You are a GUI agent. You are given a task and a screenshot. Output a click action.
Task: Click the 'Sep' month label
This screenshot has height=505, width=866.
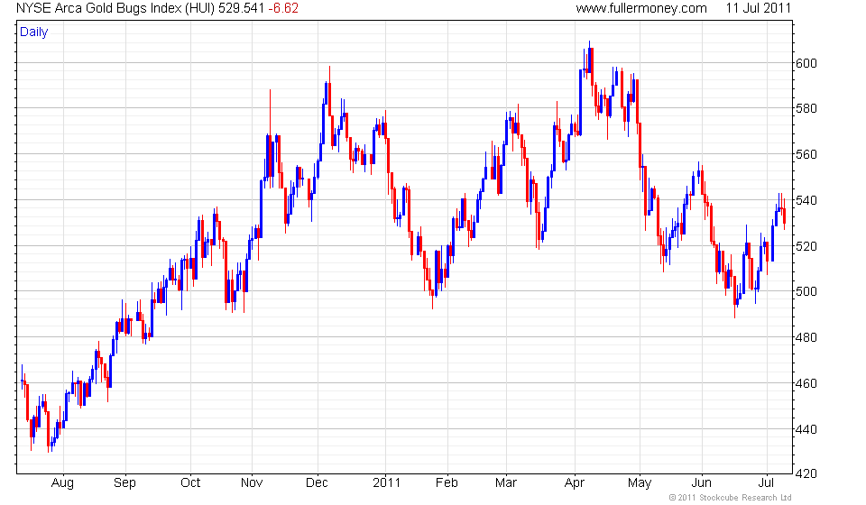pos(124,483)
